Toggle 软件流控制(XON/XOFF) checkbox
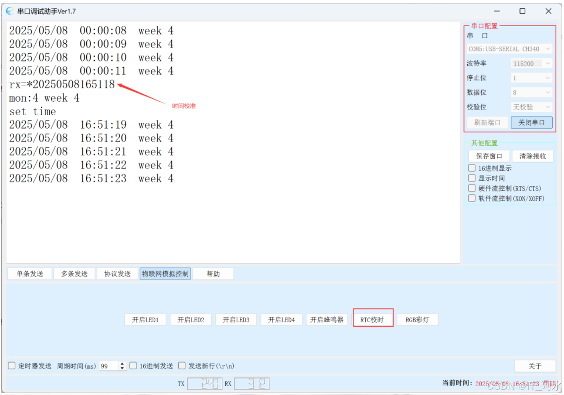Image resolution: width=564 pixels, height=395 pixels. pos(472,198)
